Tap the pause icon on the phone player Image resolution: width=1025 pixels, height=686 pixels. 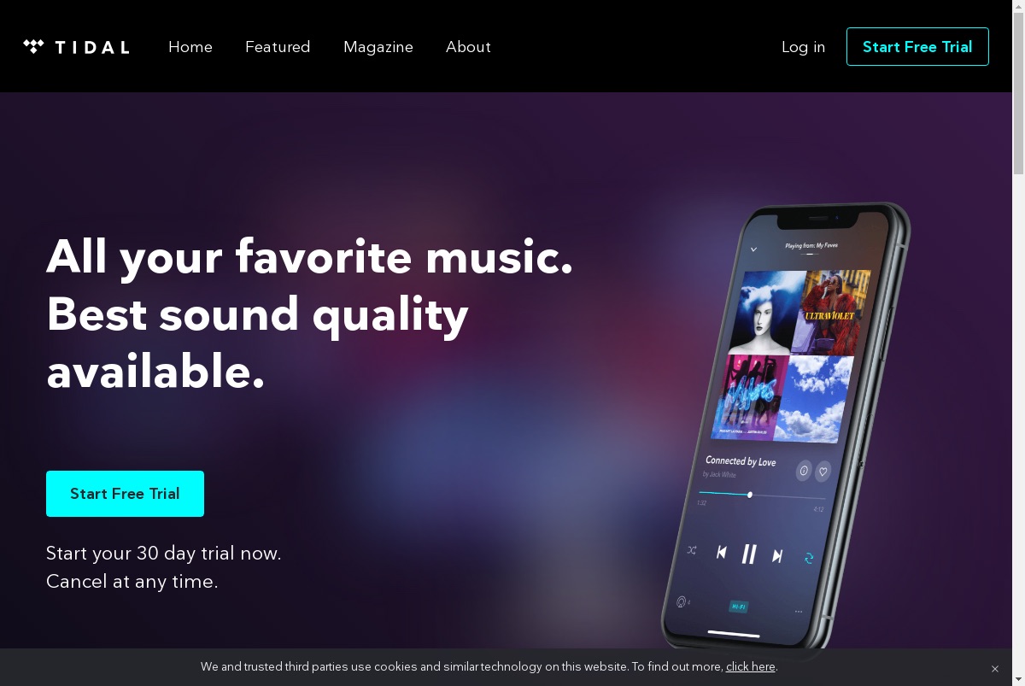point(749,554)
